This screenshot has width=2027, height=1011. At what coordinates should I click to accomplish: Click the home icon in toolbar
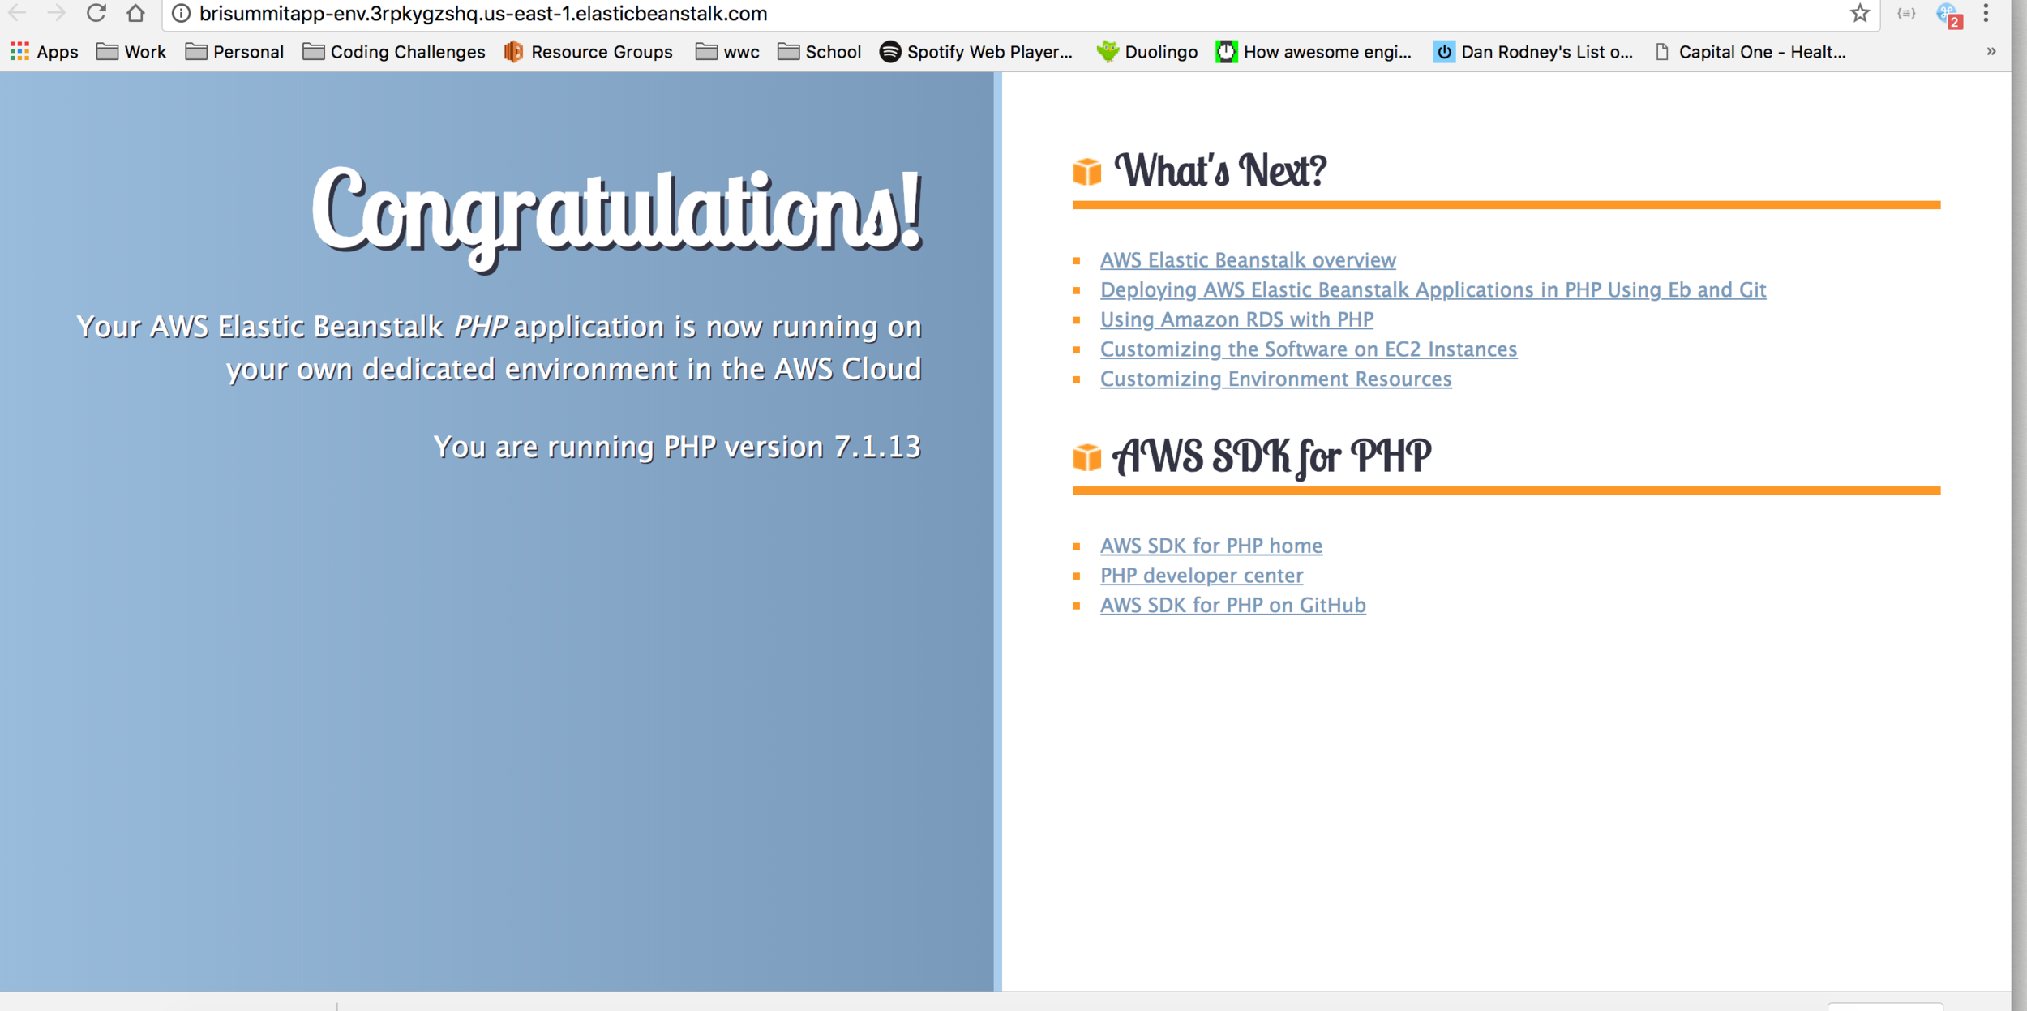coord(136,13)
